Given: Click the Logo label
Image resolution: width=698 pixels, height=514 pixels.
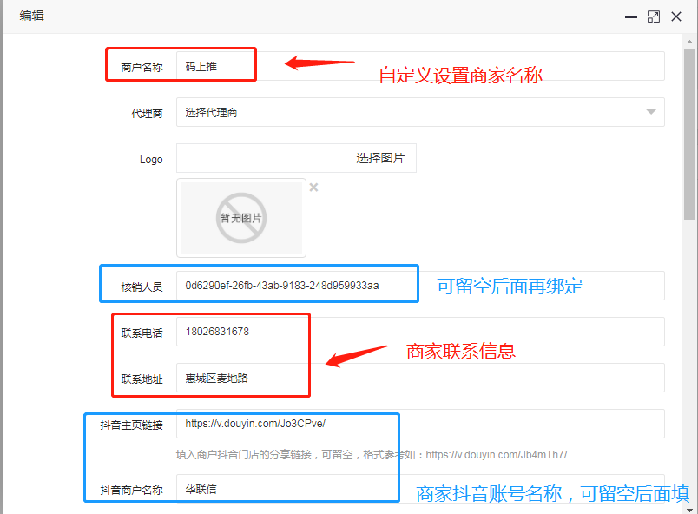Looking at the screenshot, I should (x=151, y=159).
